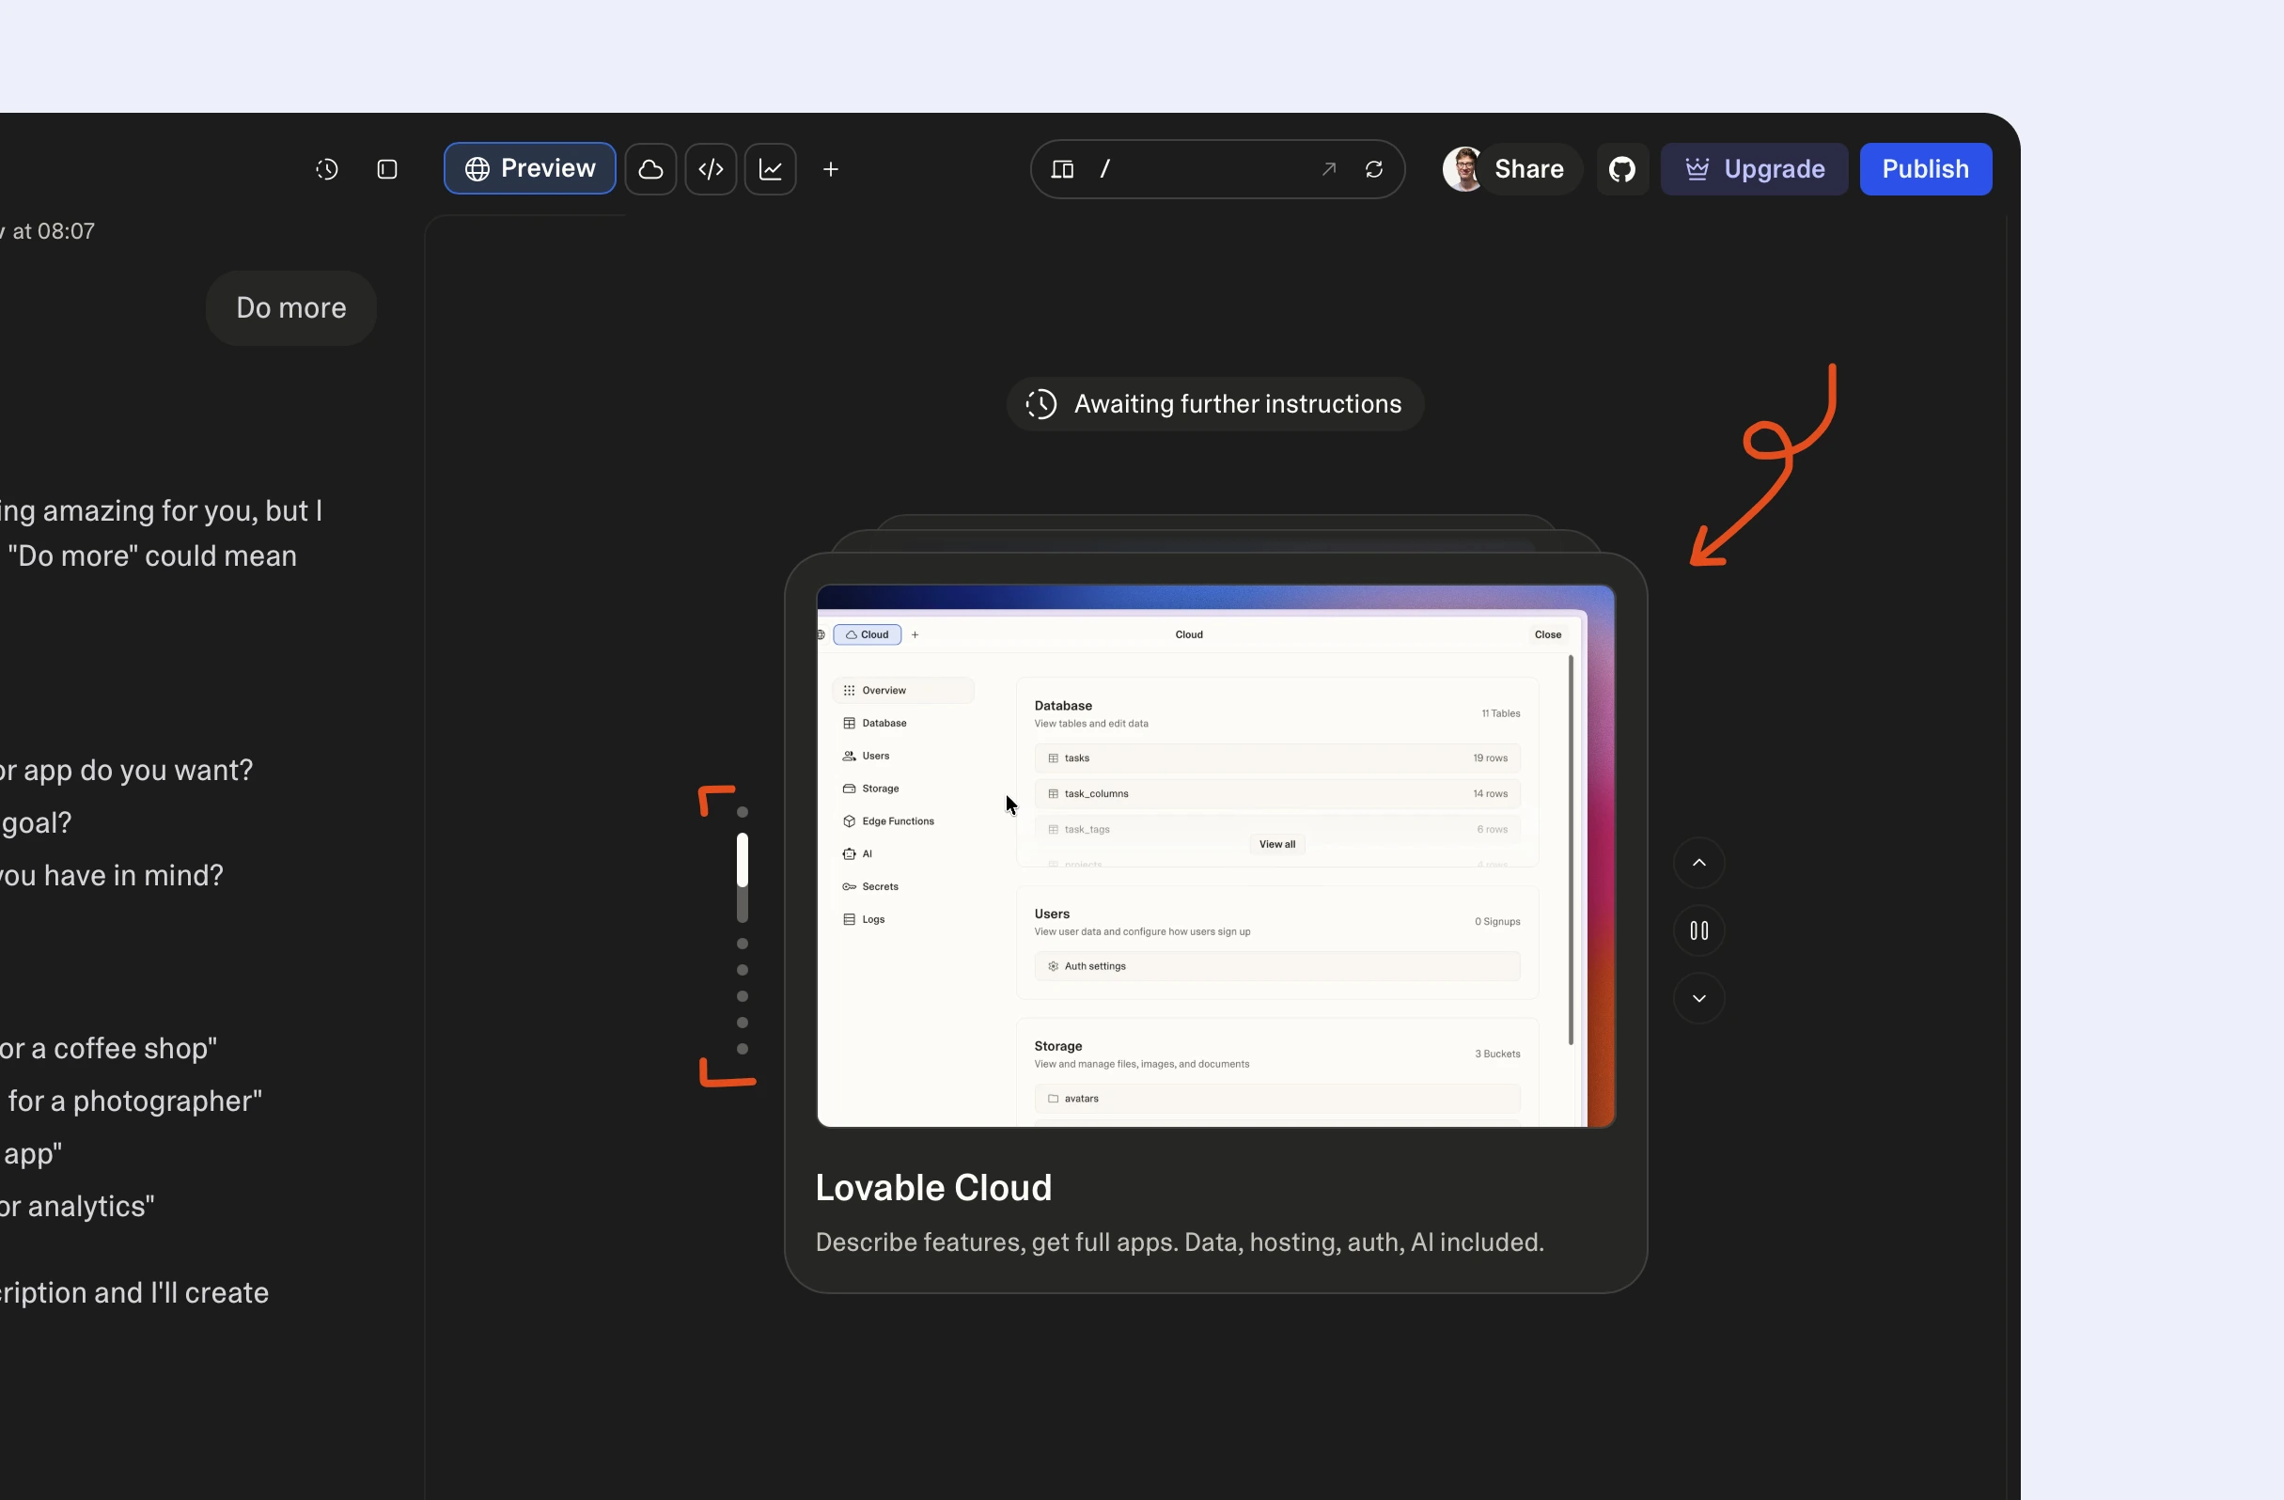
Task: Open preview in new tab arrow
Action: click(x=1329, y=169)
